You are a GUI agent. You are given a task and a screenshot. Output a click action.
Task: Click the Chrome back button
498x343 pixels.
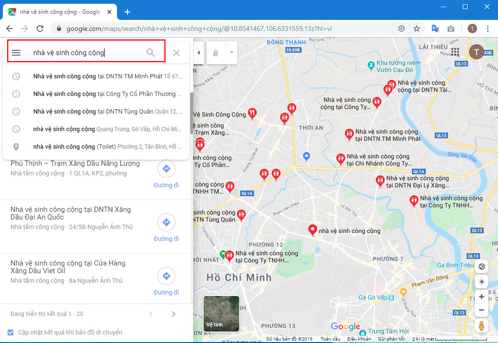10,29
